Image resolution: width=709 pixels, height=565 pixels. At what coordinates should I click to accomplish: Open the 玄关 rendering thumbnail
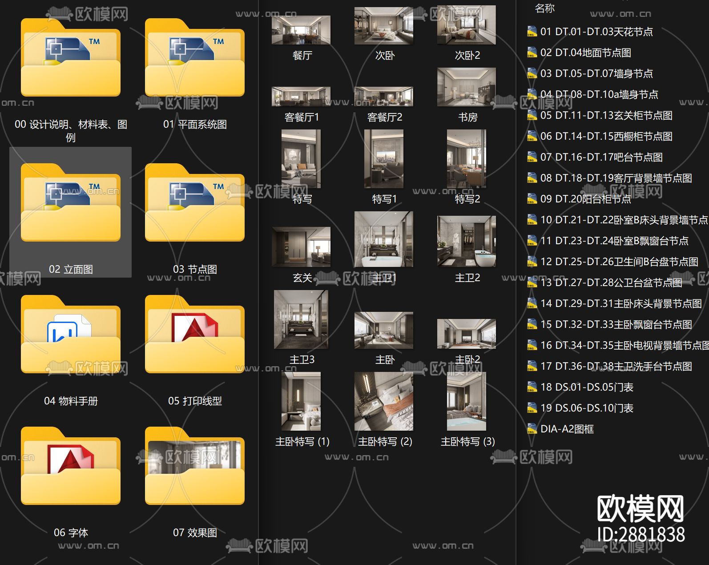tap(301, 247)
